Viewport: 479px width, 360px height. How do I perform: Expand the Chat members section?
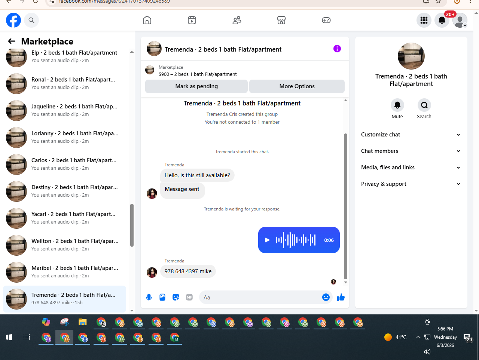[411, 151]
